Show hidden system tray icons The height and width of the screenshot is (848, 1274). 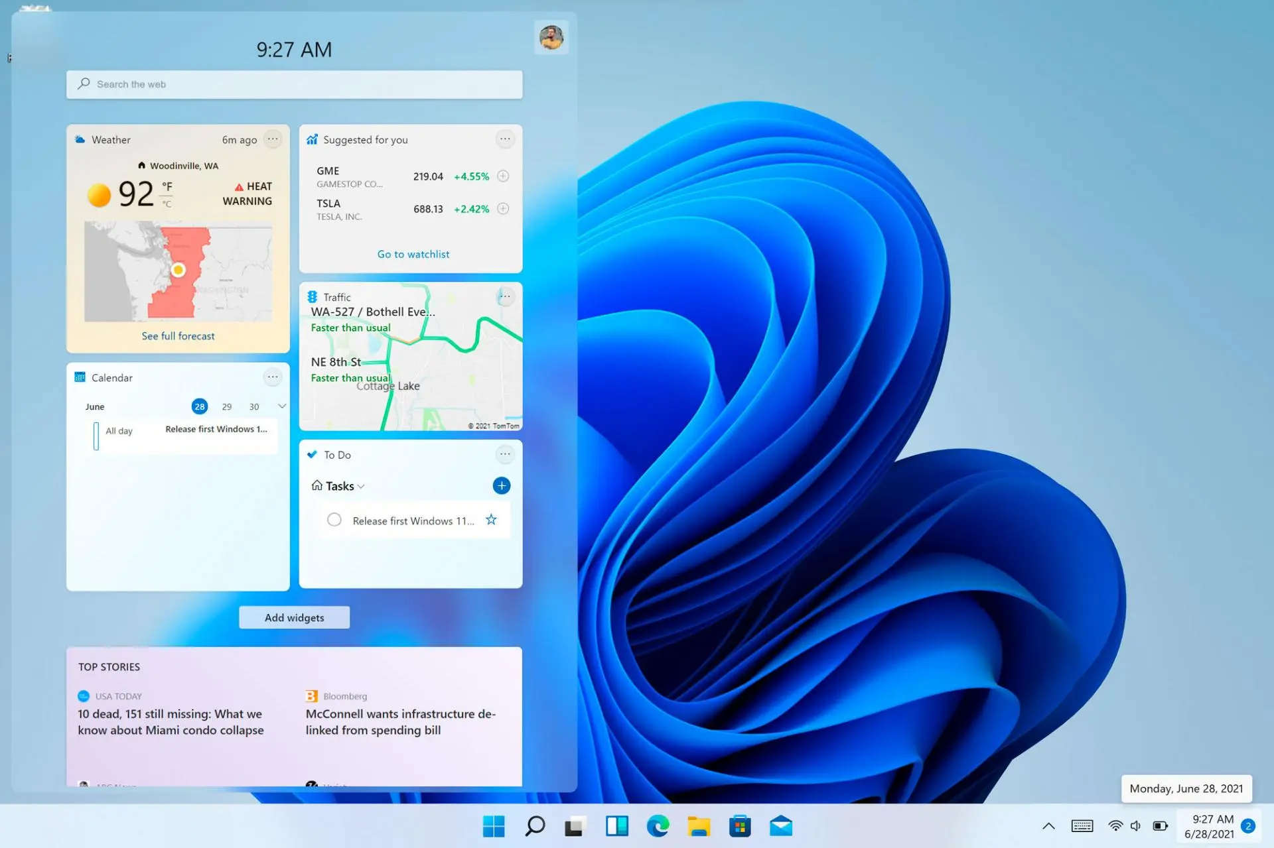pos(1048,826)
